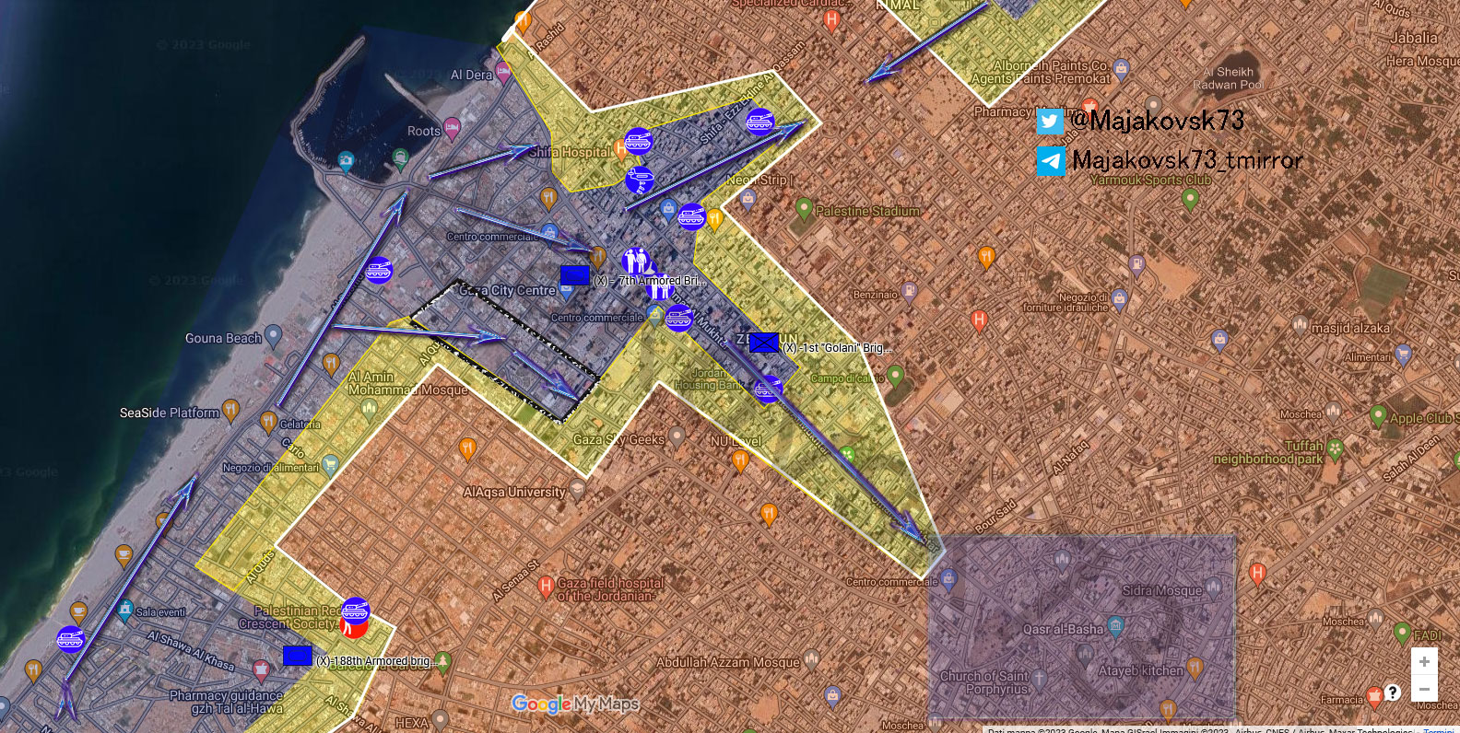Select the tank marker at Palestinian Red Crescent Society
The image size is (1460, 733).
pyautogui.click(x=355, y=611)
